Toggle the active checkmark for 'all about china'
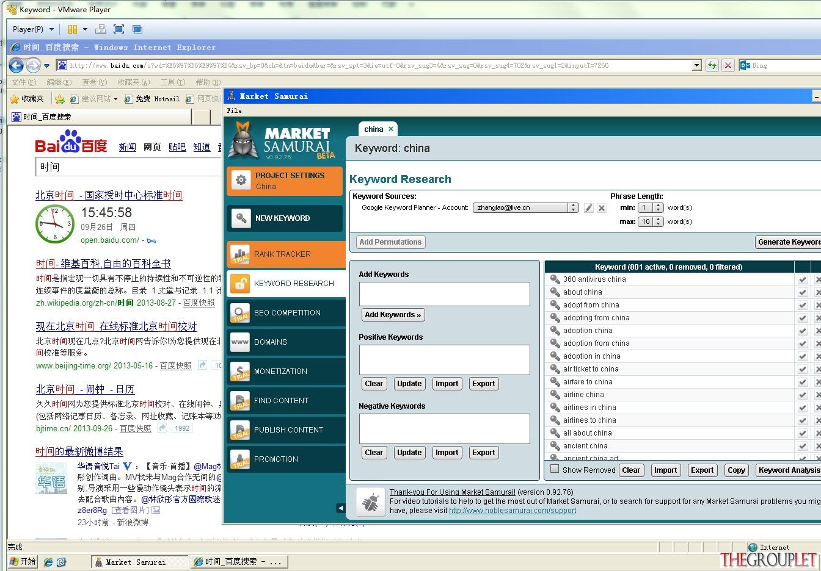821x571 pixels. 803,433
